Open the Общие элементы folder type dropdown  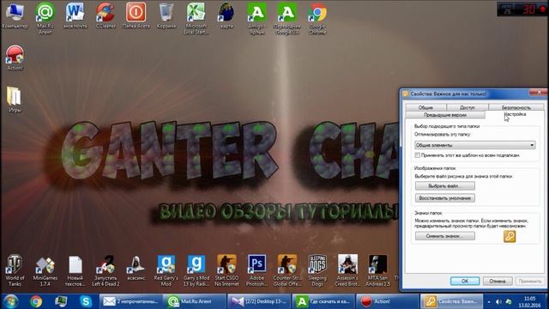(x=474, y=145)
